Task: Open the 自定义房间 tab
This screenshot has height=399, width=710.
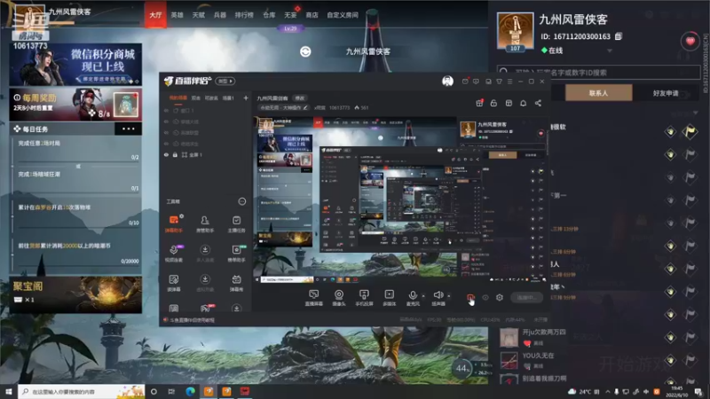Action: point(343,15)
